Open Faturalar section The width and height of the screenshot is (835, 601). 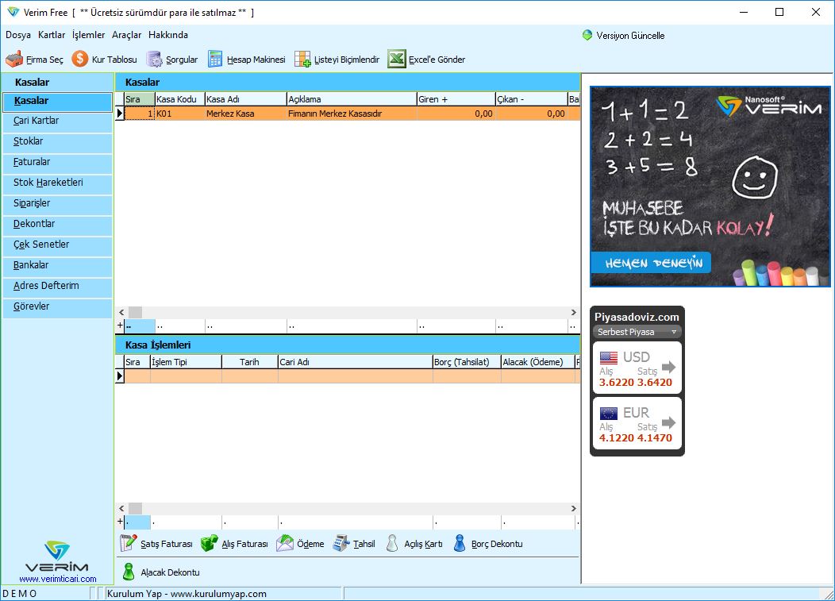pyautogui.click(x=57, y=162)
